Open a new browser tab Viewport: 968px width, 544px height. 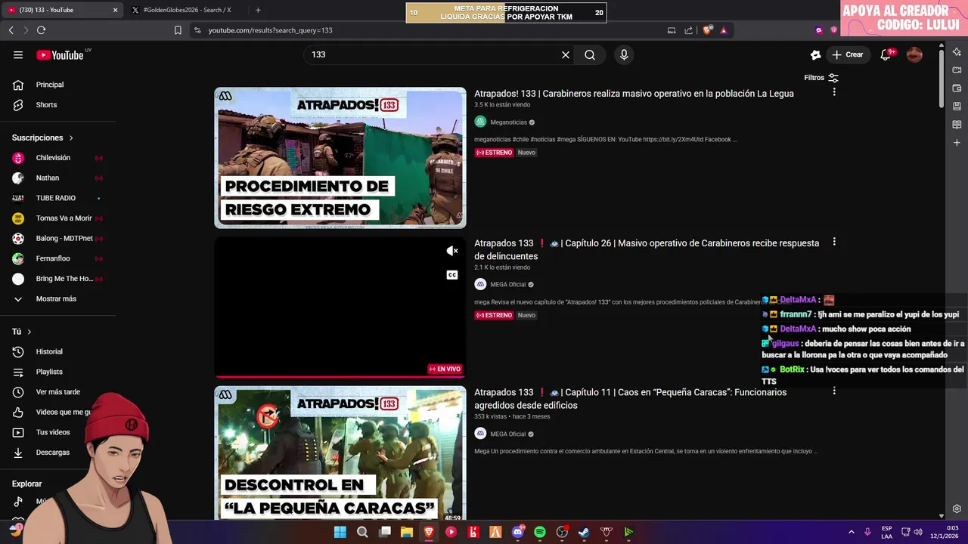pos(258,10)
